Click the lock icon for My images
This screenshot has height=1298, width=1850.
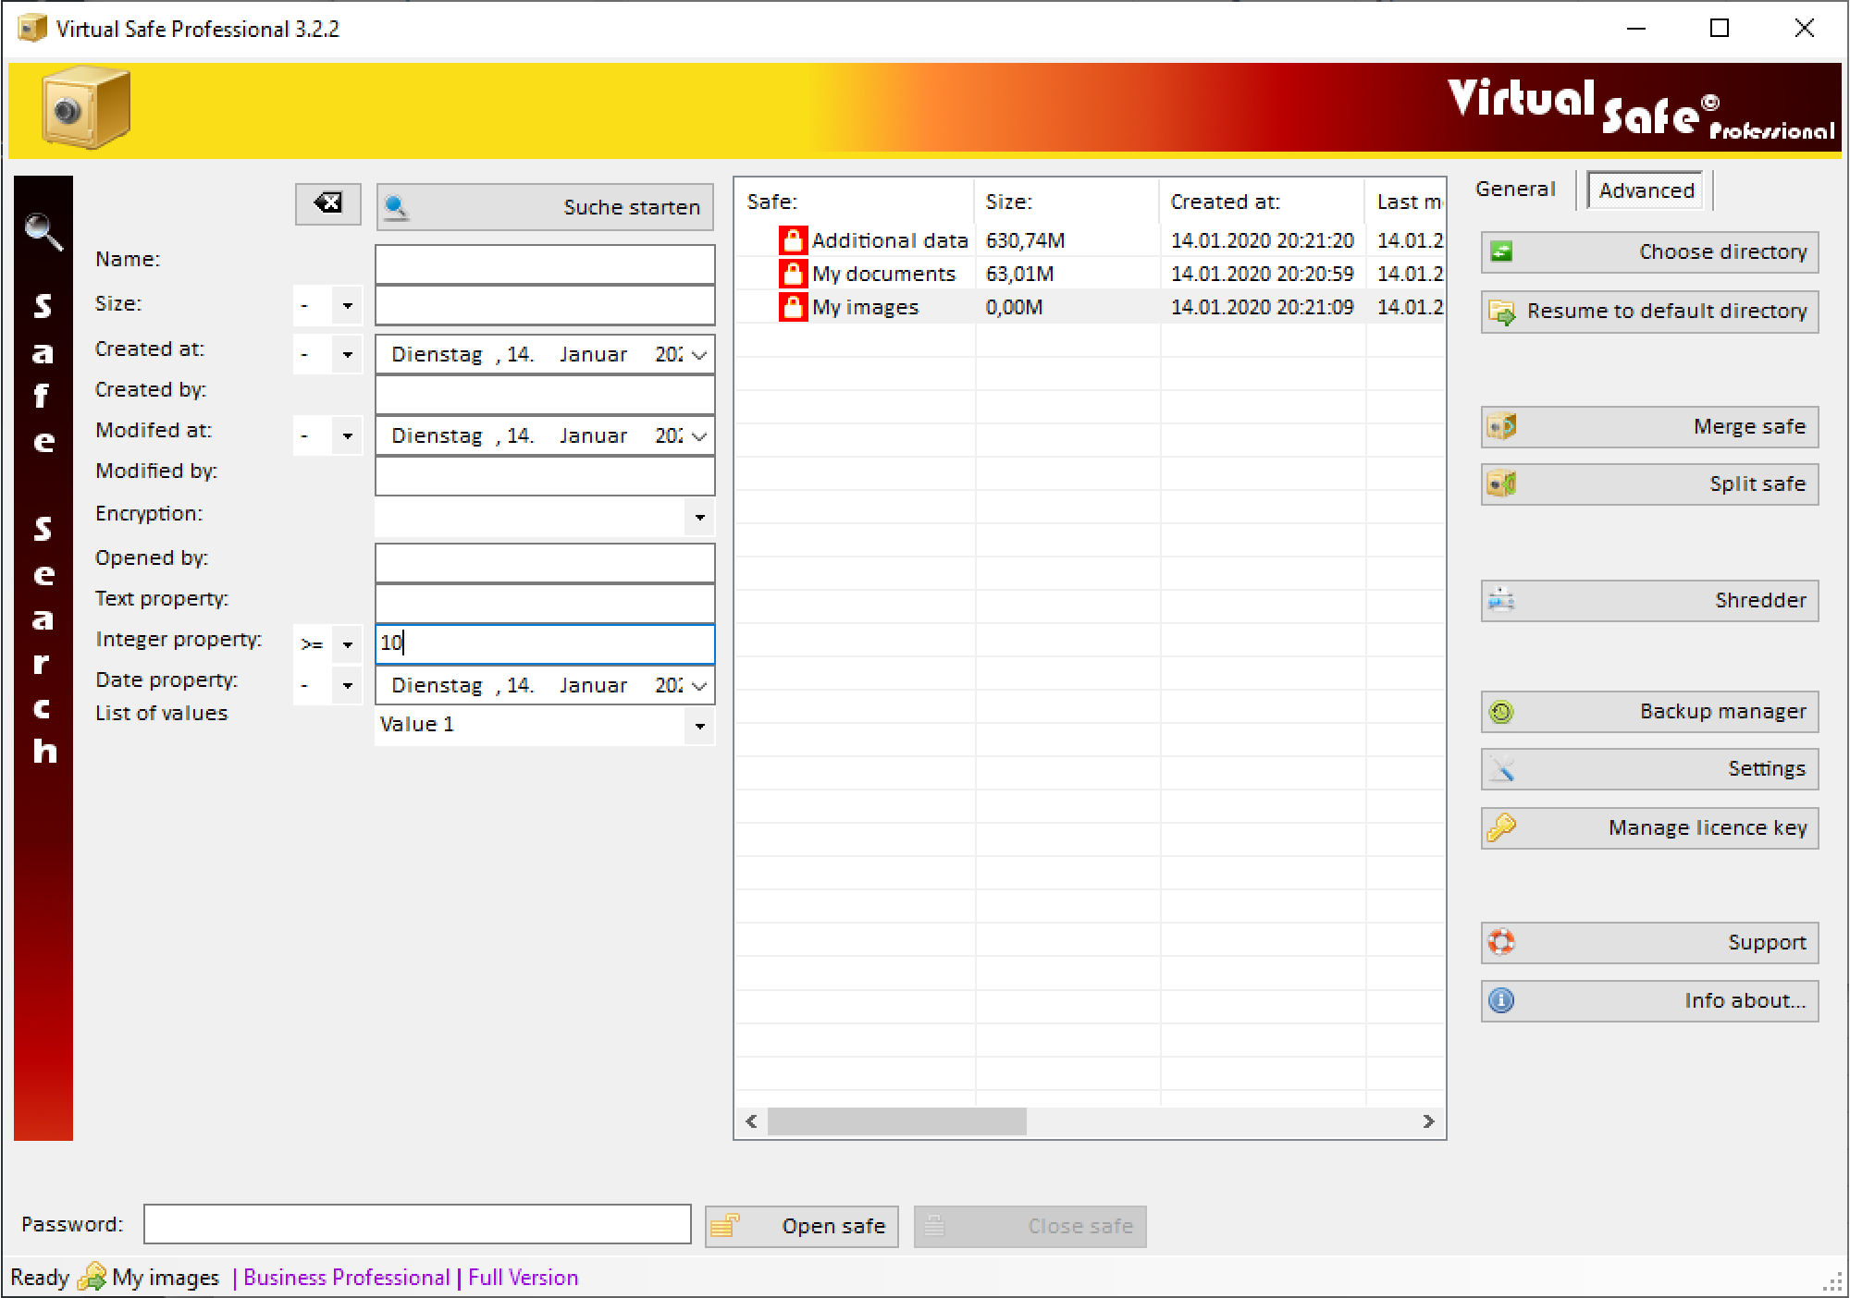point(793,307)
